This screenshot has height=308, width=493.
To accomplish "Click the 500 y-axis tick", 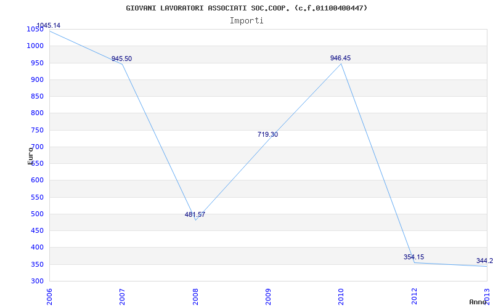I will [37, 214].
